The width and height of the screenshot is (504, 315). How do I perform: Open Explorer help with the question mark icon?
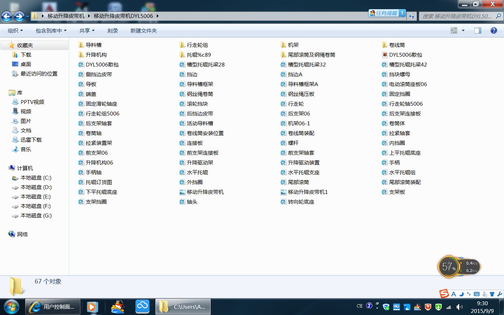click(x=493, y=30)
